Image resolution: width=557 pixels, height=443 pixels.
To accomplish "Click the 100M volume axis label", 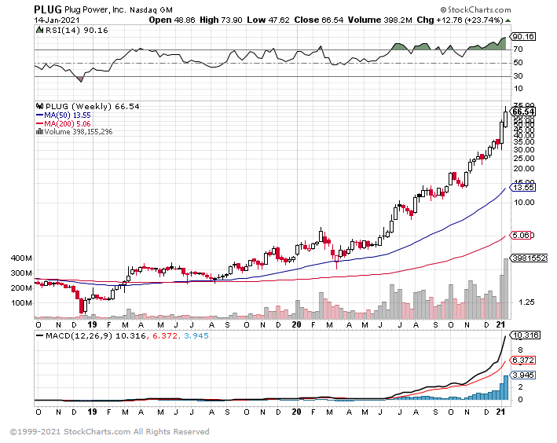I will (21, 303).
